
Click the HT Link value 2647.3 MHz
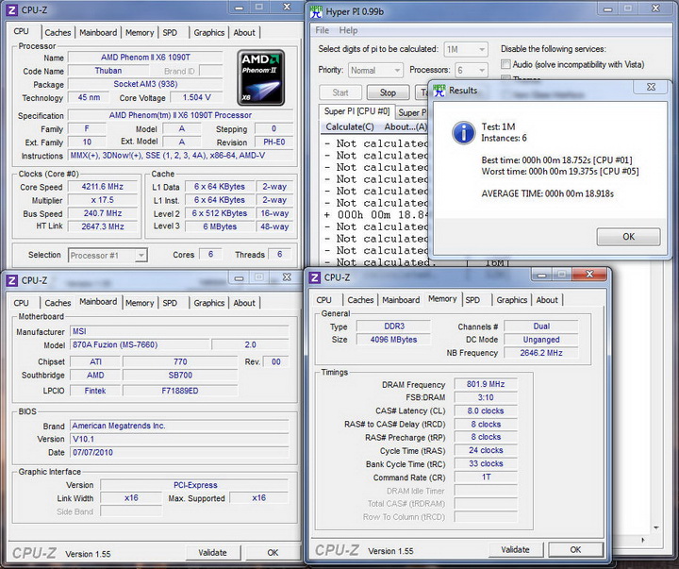[x=103, y=226]
